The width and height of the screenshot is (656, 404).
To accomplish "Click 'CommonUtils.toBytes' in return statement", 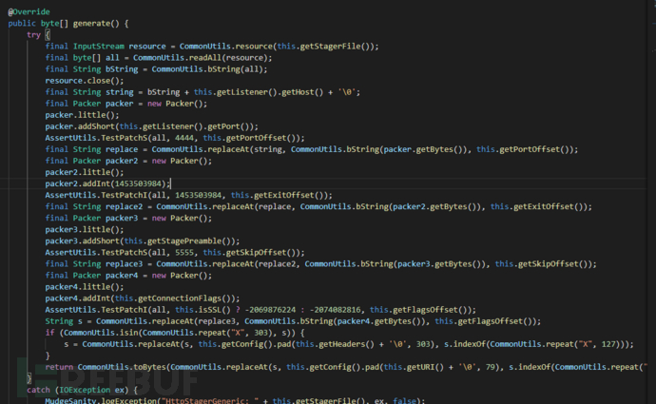I will coord(122,367).
